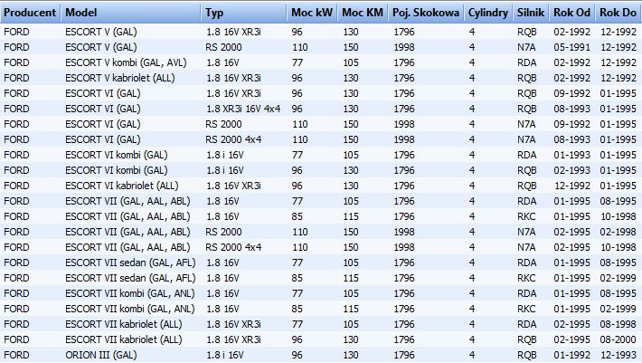Viewport: 642px width, 363px height.
Task: Click silnik RDA in ESCORT V kombi row
Action: [x=527, y=62]
